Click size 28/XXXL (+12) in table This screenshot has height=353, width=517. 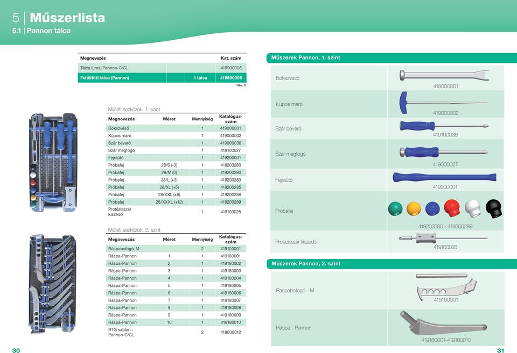(x=169, y=202)
